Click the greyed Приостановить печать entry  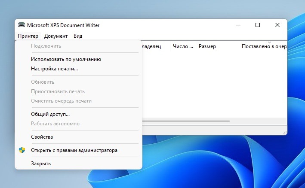click(78, 91)
